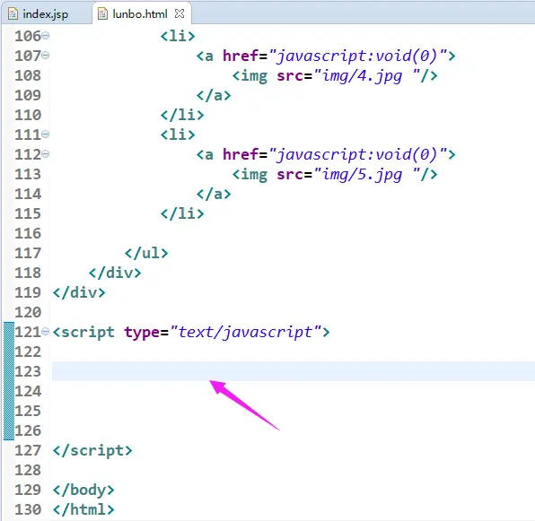Click the closing </body> tag
535x521 pixels.
[83, 490]
